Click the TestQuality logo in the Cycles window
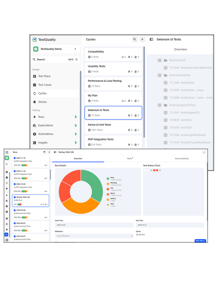 35,40
